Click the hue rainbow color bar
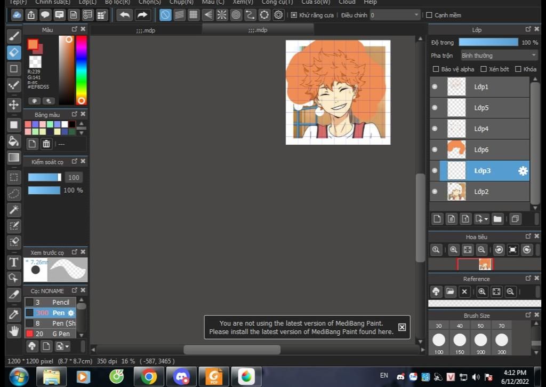Screen dimensions: 546x387 click(81, 70)
